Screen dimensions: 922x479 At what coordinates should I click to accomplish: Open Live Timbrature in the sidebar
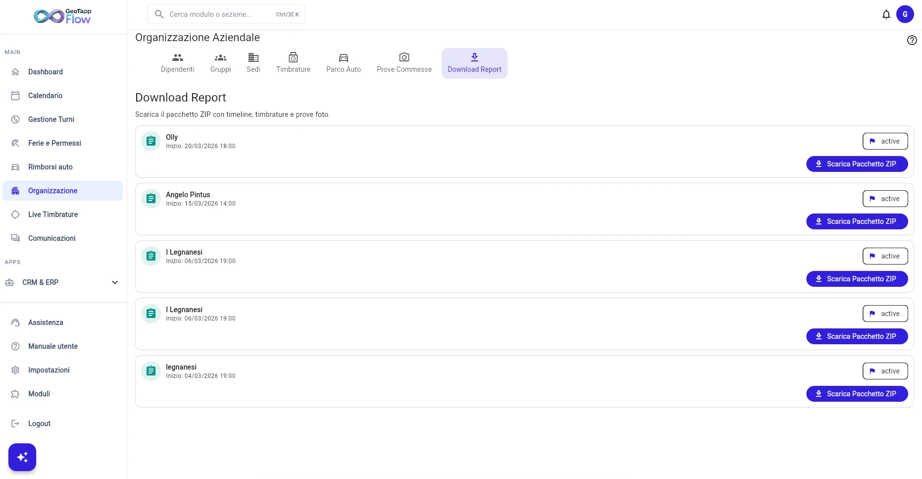[x=53, y=214]
